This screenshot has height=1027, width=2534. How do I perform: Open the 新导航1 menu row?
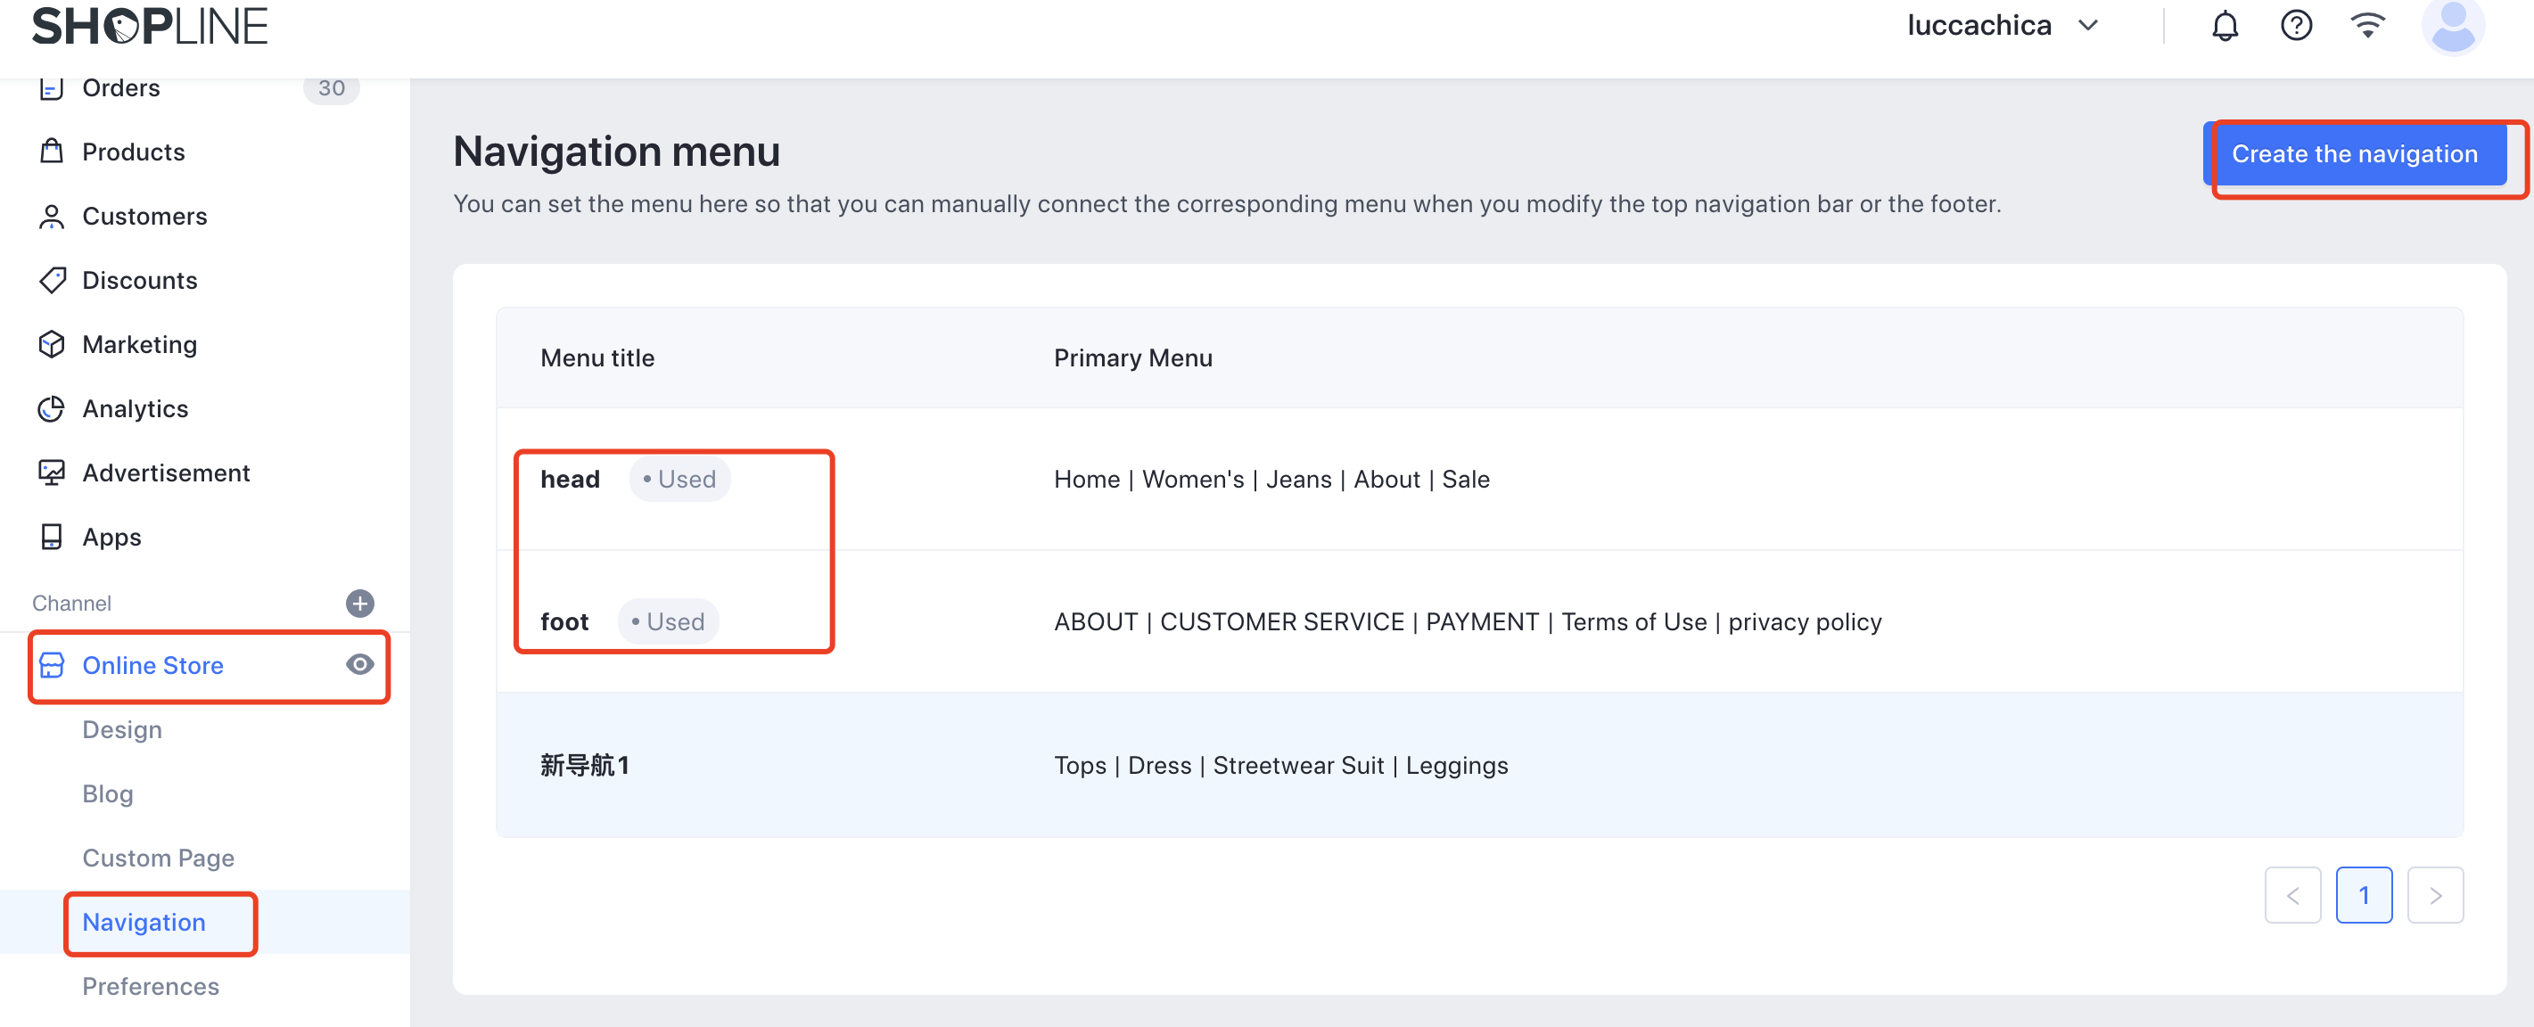coord(584,765)
